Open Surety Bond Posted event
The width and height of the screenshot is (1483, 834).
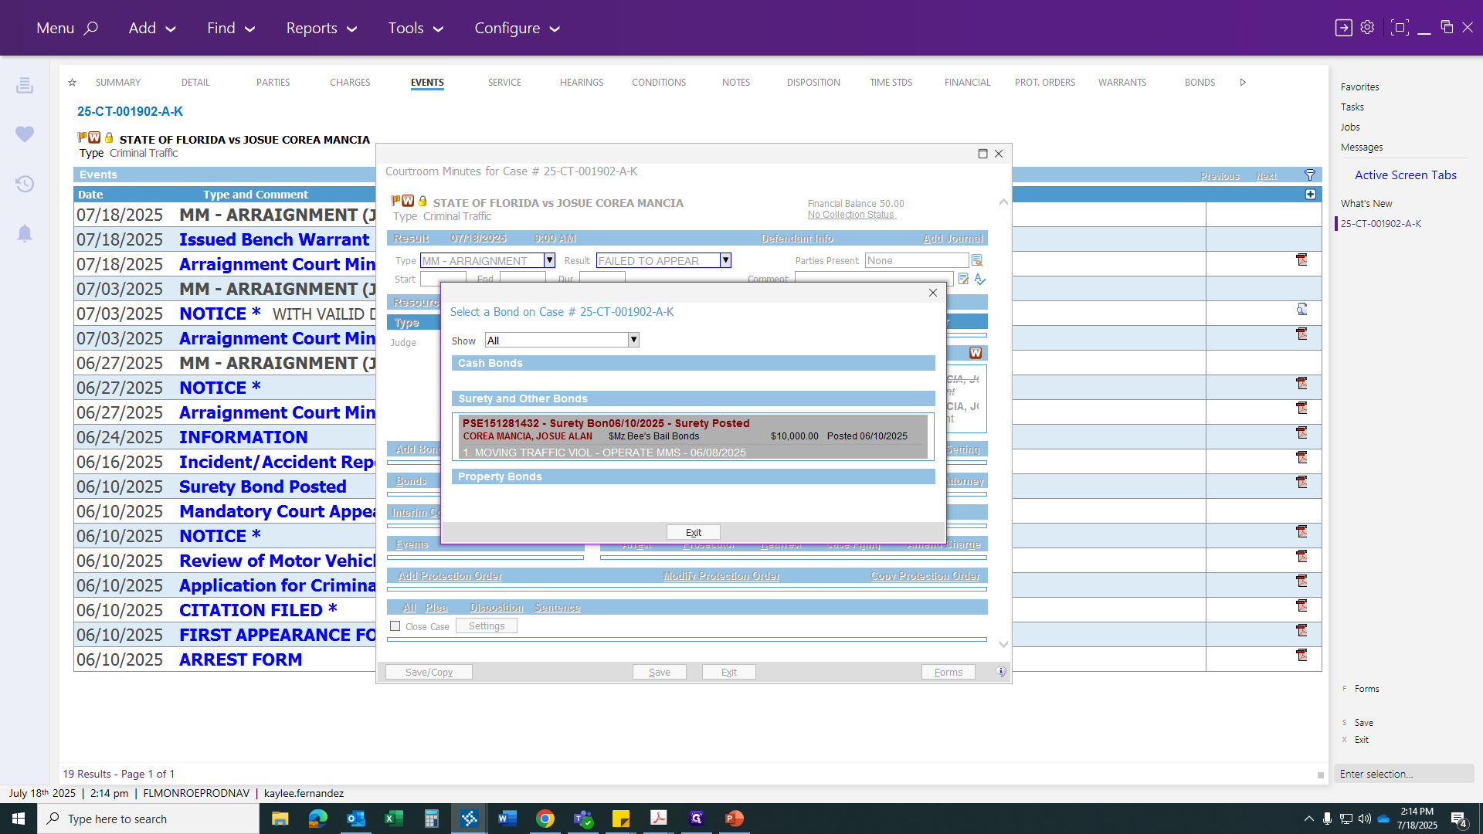(263, 486)
